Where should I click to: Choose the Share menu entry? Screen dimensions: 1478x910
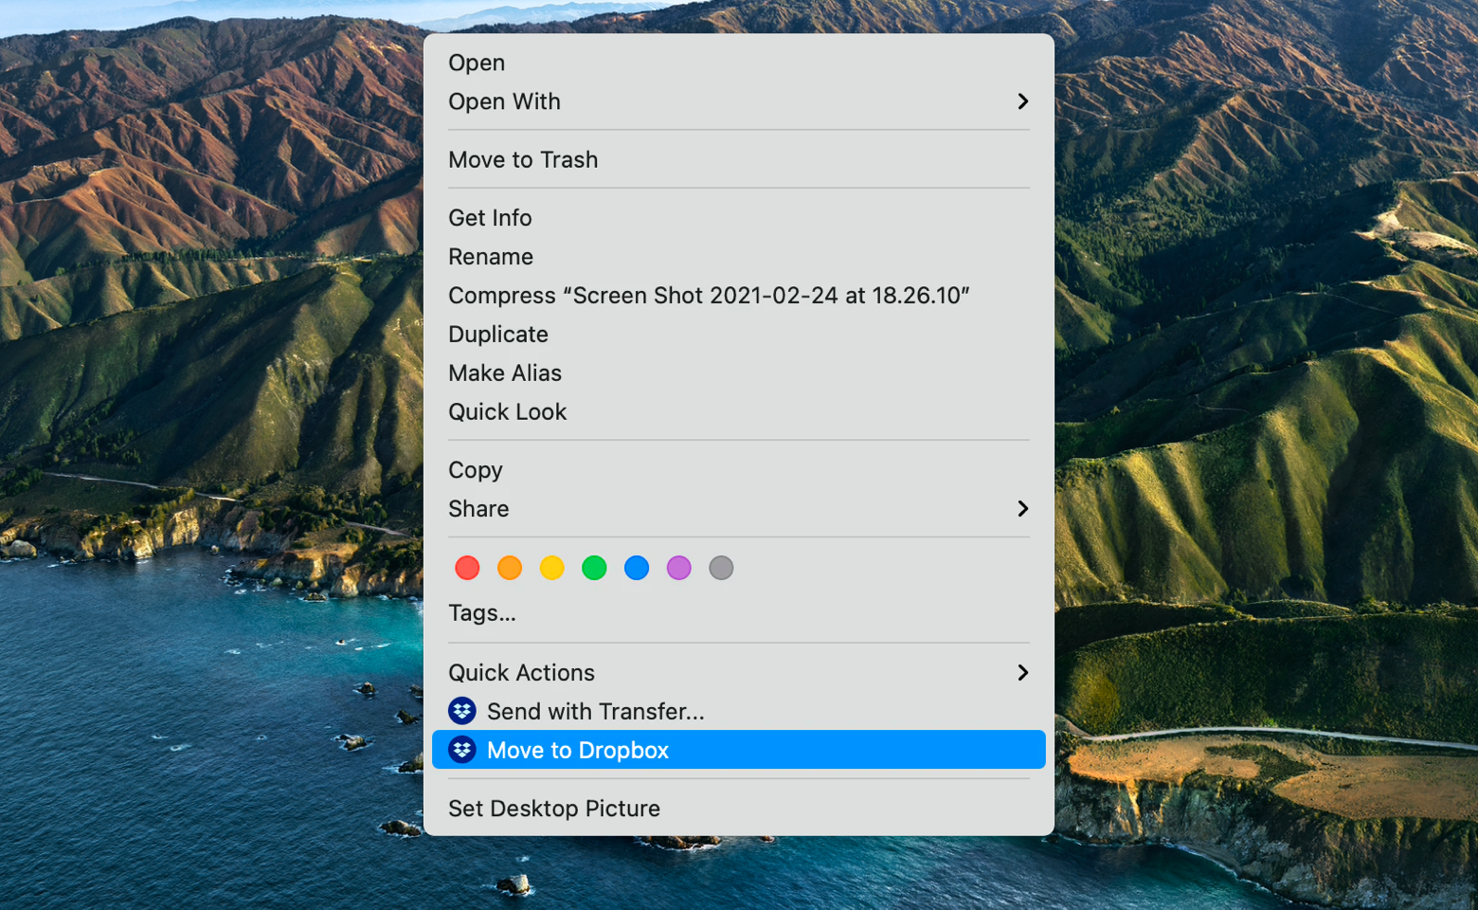738,509
